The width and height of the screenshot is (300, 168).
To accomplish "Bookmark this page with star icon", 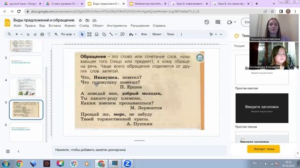I will [272, 11].
